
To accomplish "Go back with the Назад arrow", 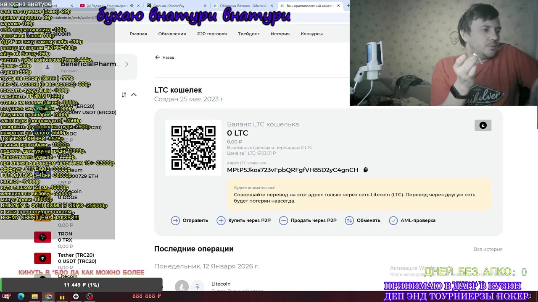I will click(x=164, y=57).
